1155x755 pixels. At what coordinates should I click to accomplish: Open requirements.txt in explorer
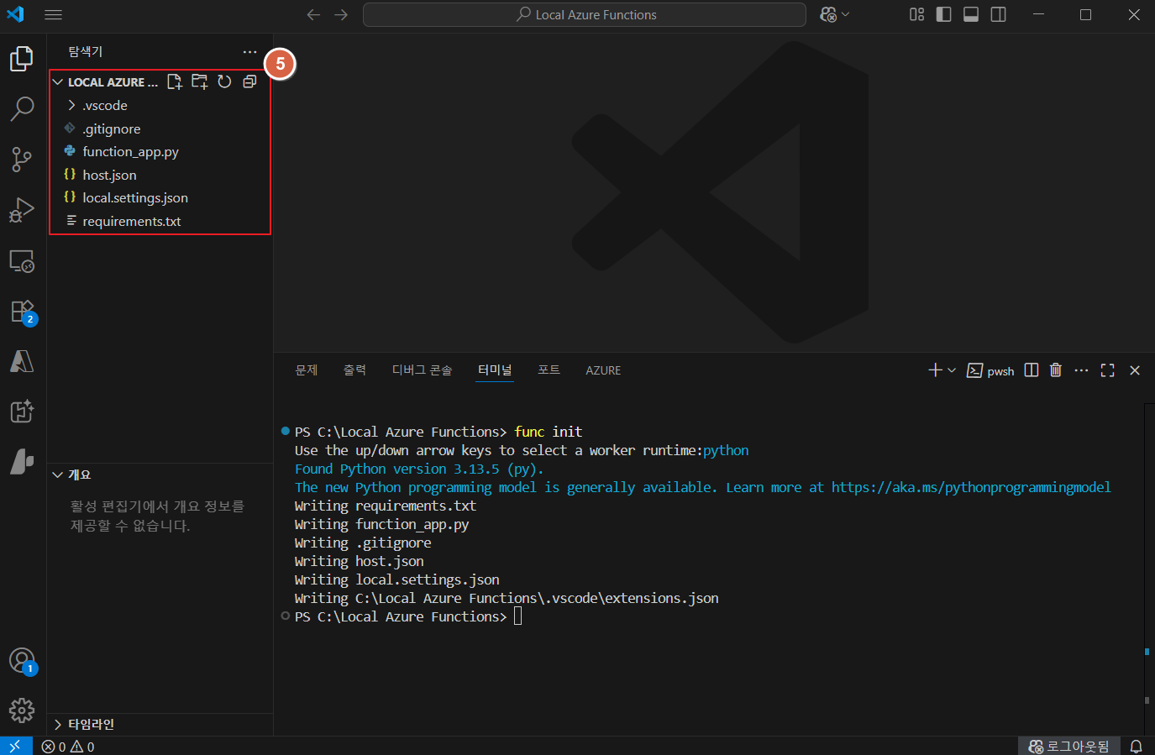coord(160,222)
